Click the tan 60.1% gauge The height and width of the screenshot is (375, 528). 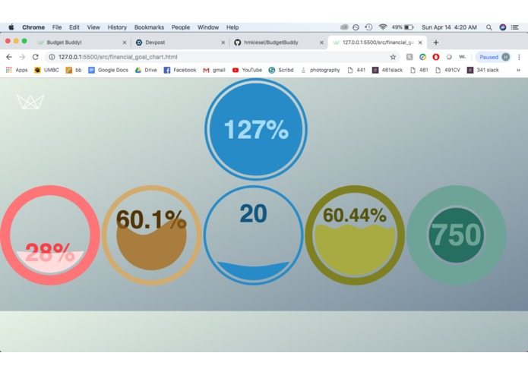pos(151,235)
